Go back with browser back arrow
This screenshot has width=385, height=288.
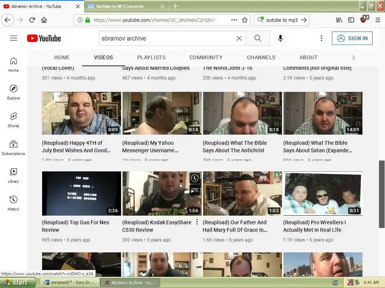(8, 20)
